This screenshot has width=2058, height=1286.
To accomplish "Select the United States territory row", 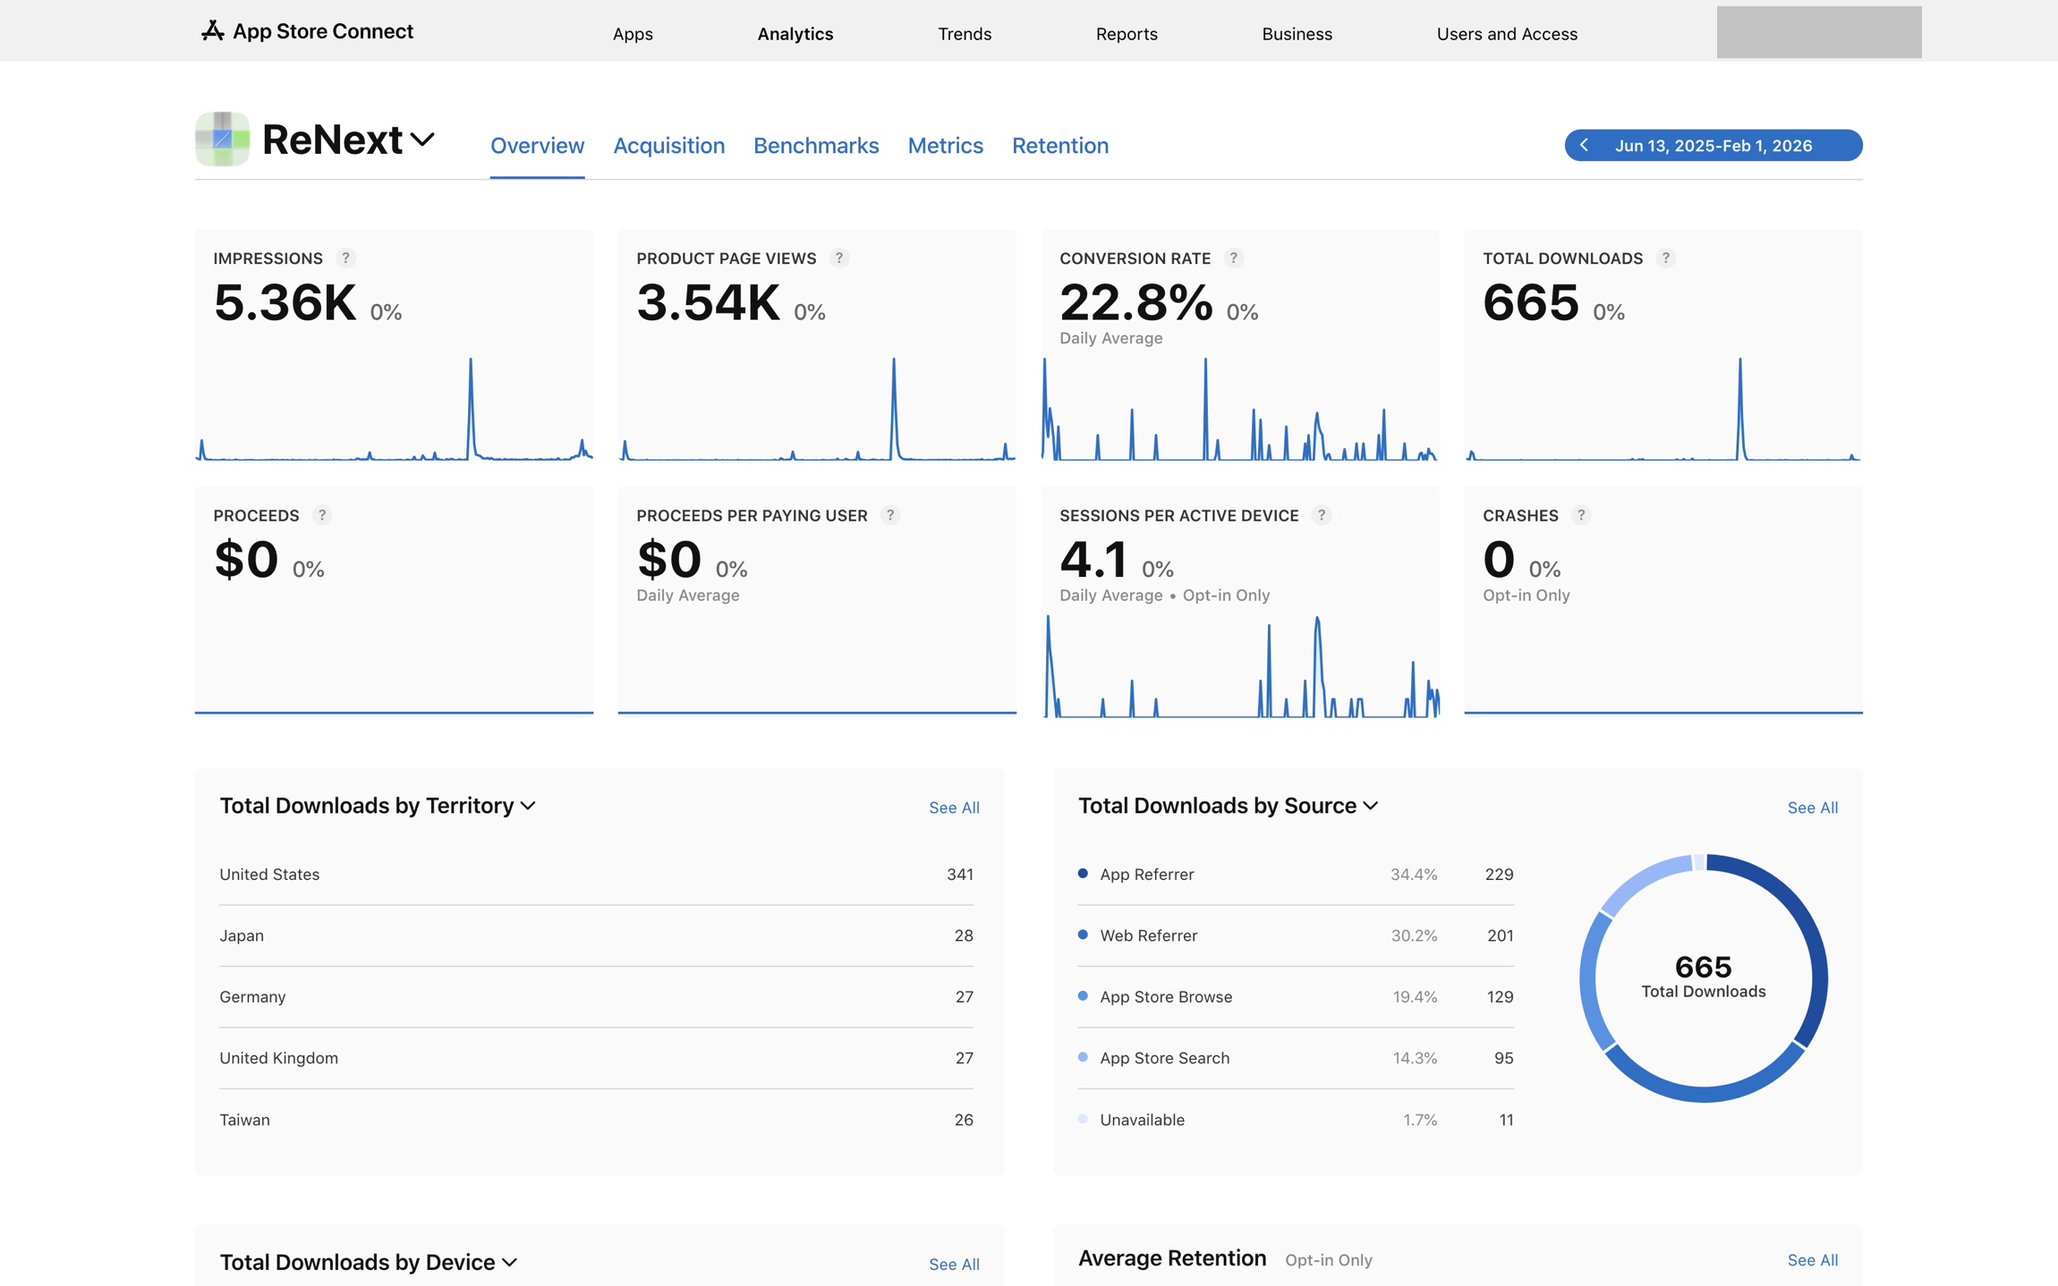I will [597, 875].
